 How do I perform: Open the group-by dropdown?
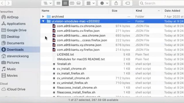[90, 3]
